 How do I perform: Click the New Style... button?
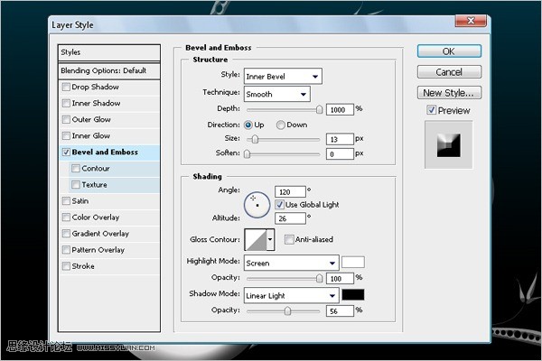pos(449,93)
